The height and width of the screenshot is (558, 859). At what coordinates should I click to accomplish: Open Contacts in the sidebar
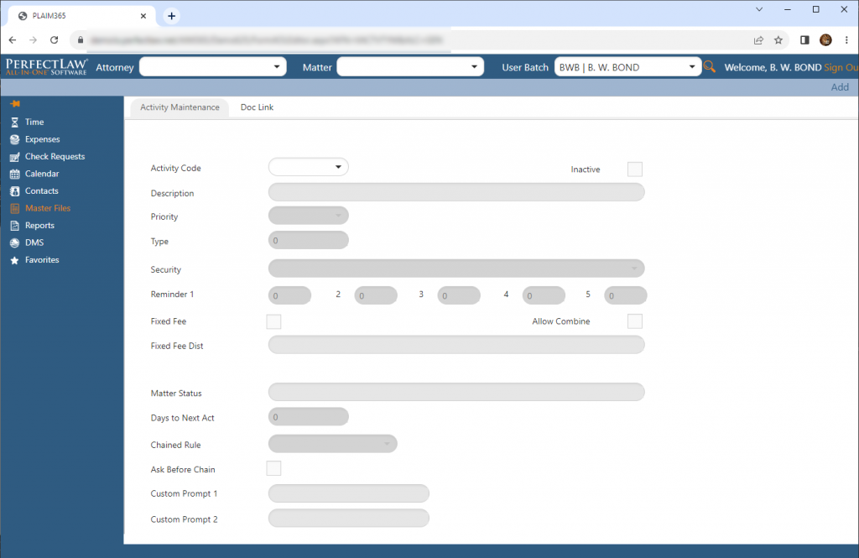click(x=42, y=191)
